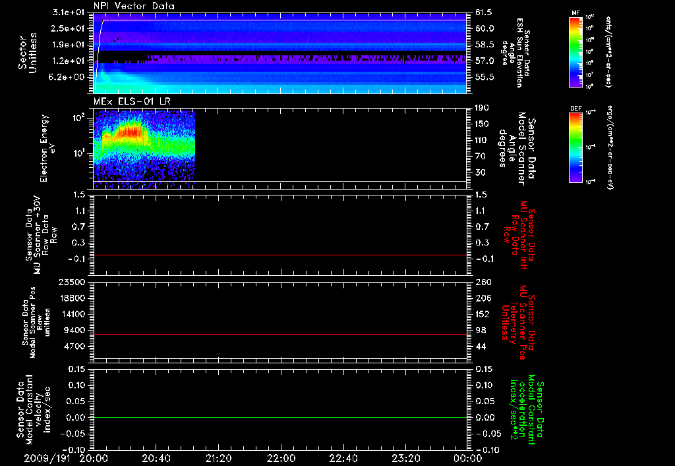Click the 'DEF' label above the color bar
This screenshot has width=675, height=466.
575,109
